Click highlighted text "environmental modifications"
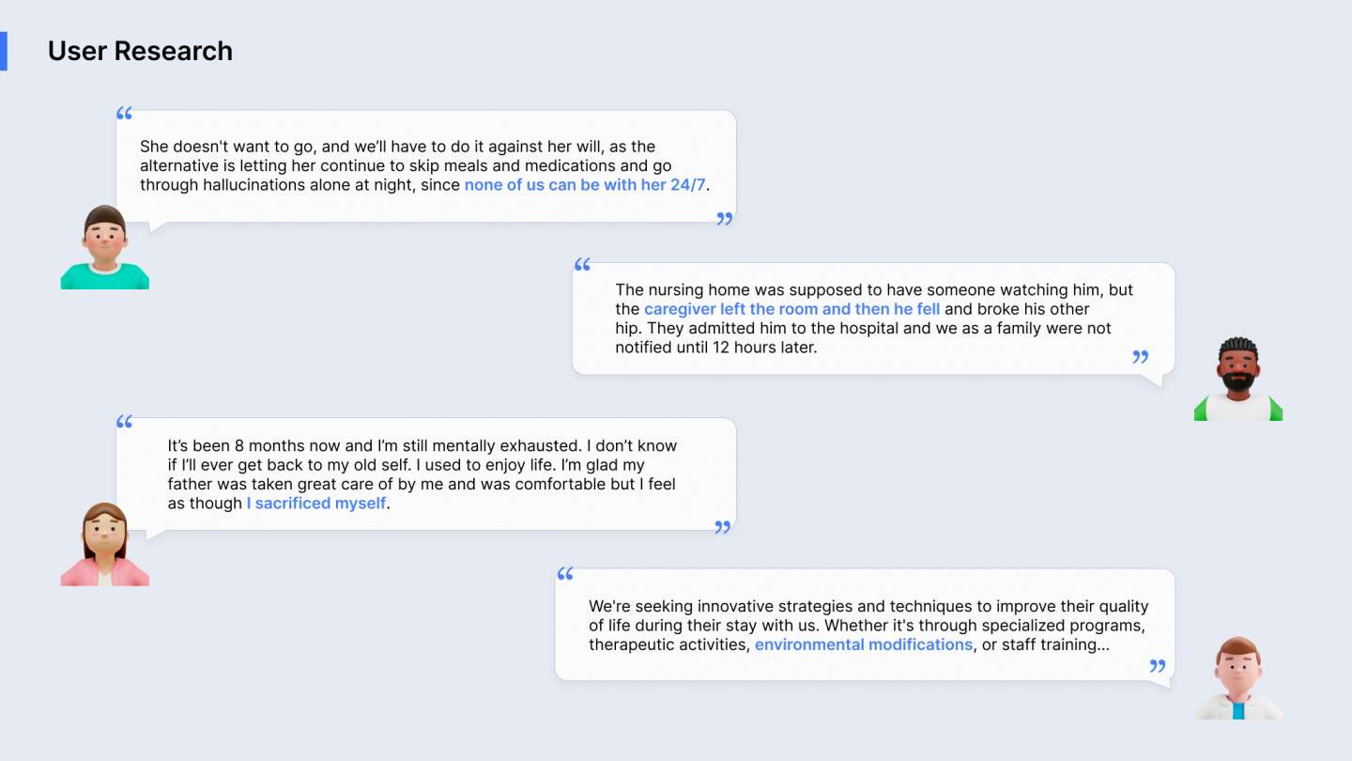 [x=863, y=645]
